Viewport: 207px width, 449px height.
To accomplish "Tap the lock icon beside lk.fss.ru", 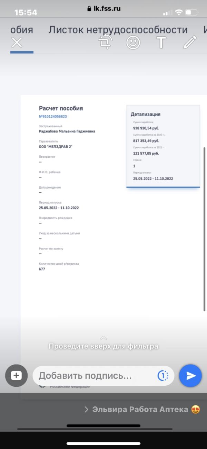I will pos(89,9).
